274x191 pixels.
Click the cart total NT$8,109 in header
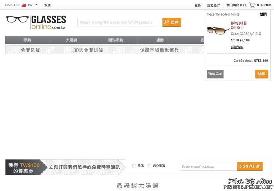coord(264,5)
